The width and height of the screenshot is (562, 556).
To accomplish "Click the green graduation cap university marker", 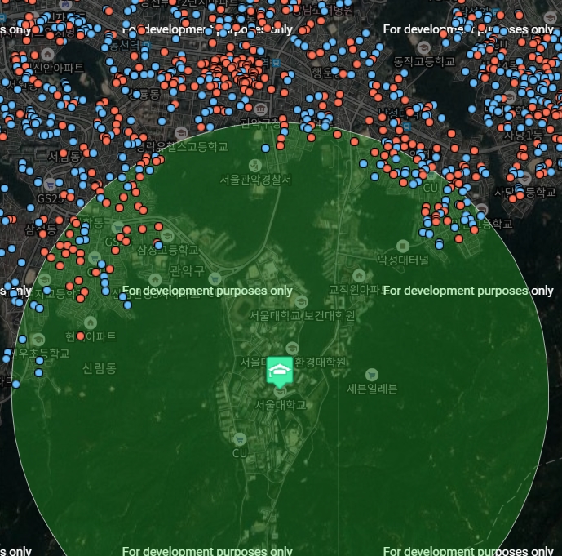I will (x=280, y=370).
